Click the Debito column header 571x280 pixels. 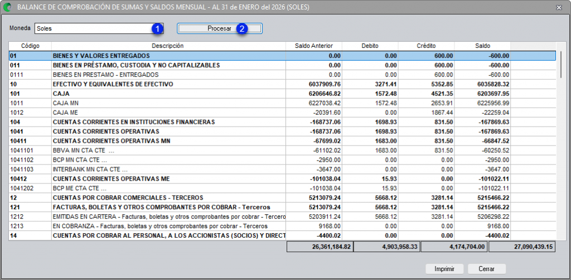tap(370, 46)
